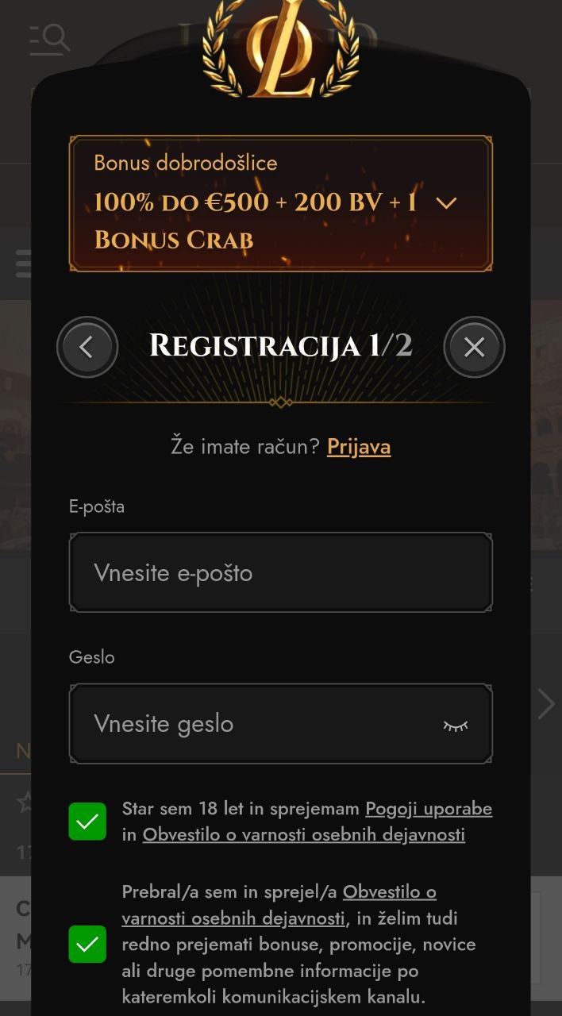The image size is (562, 1016).
Task: Tap the star favorite icon behind dialog
Action: pyautogui.click(x=25, y=802)
